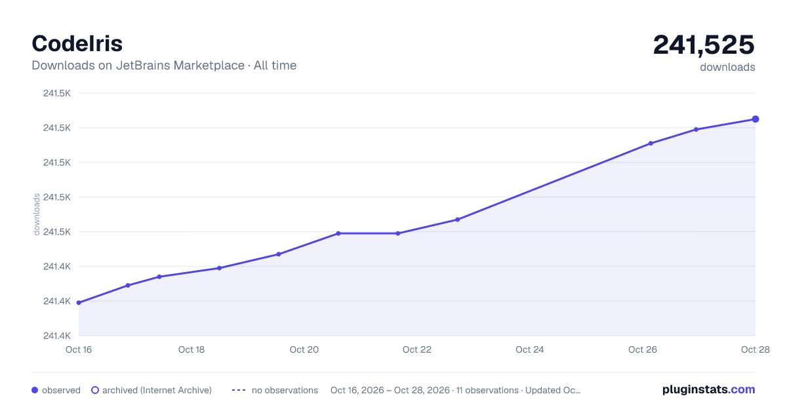Open the pluginstats.com link

pos(709,389)
